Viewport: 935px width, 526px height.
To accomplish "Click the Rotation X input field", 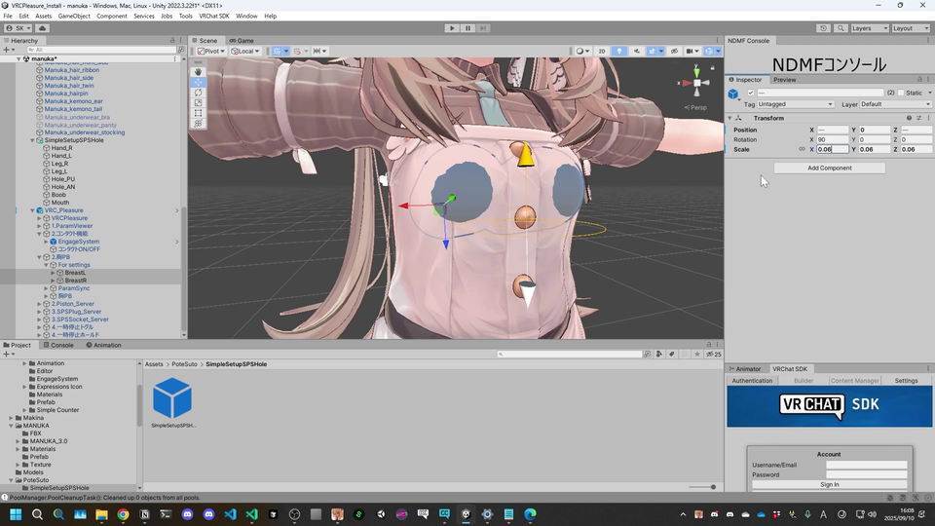I will tap(833, 139).
